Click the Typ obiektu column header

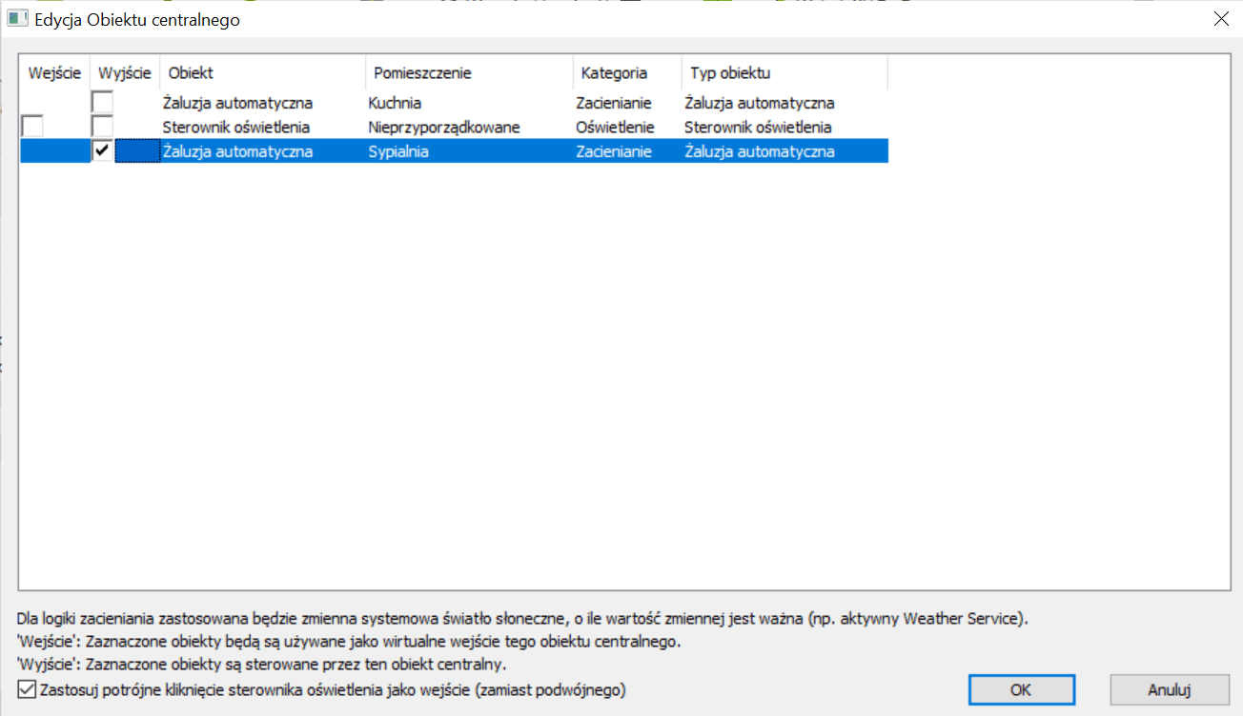tap(730, 73)
